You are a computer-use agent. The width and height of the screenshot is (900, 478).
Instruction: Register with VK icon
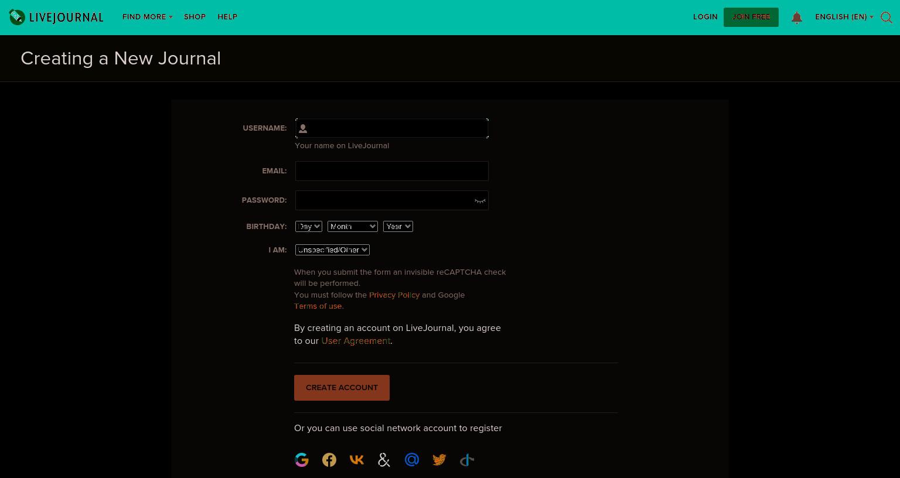(357, 460)
